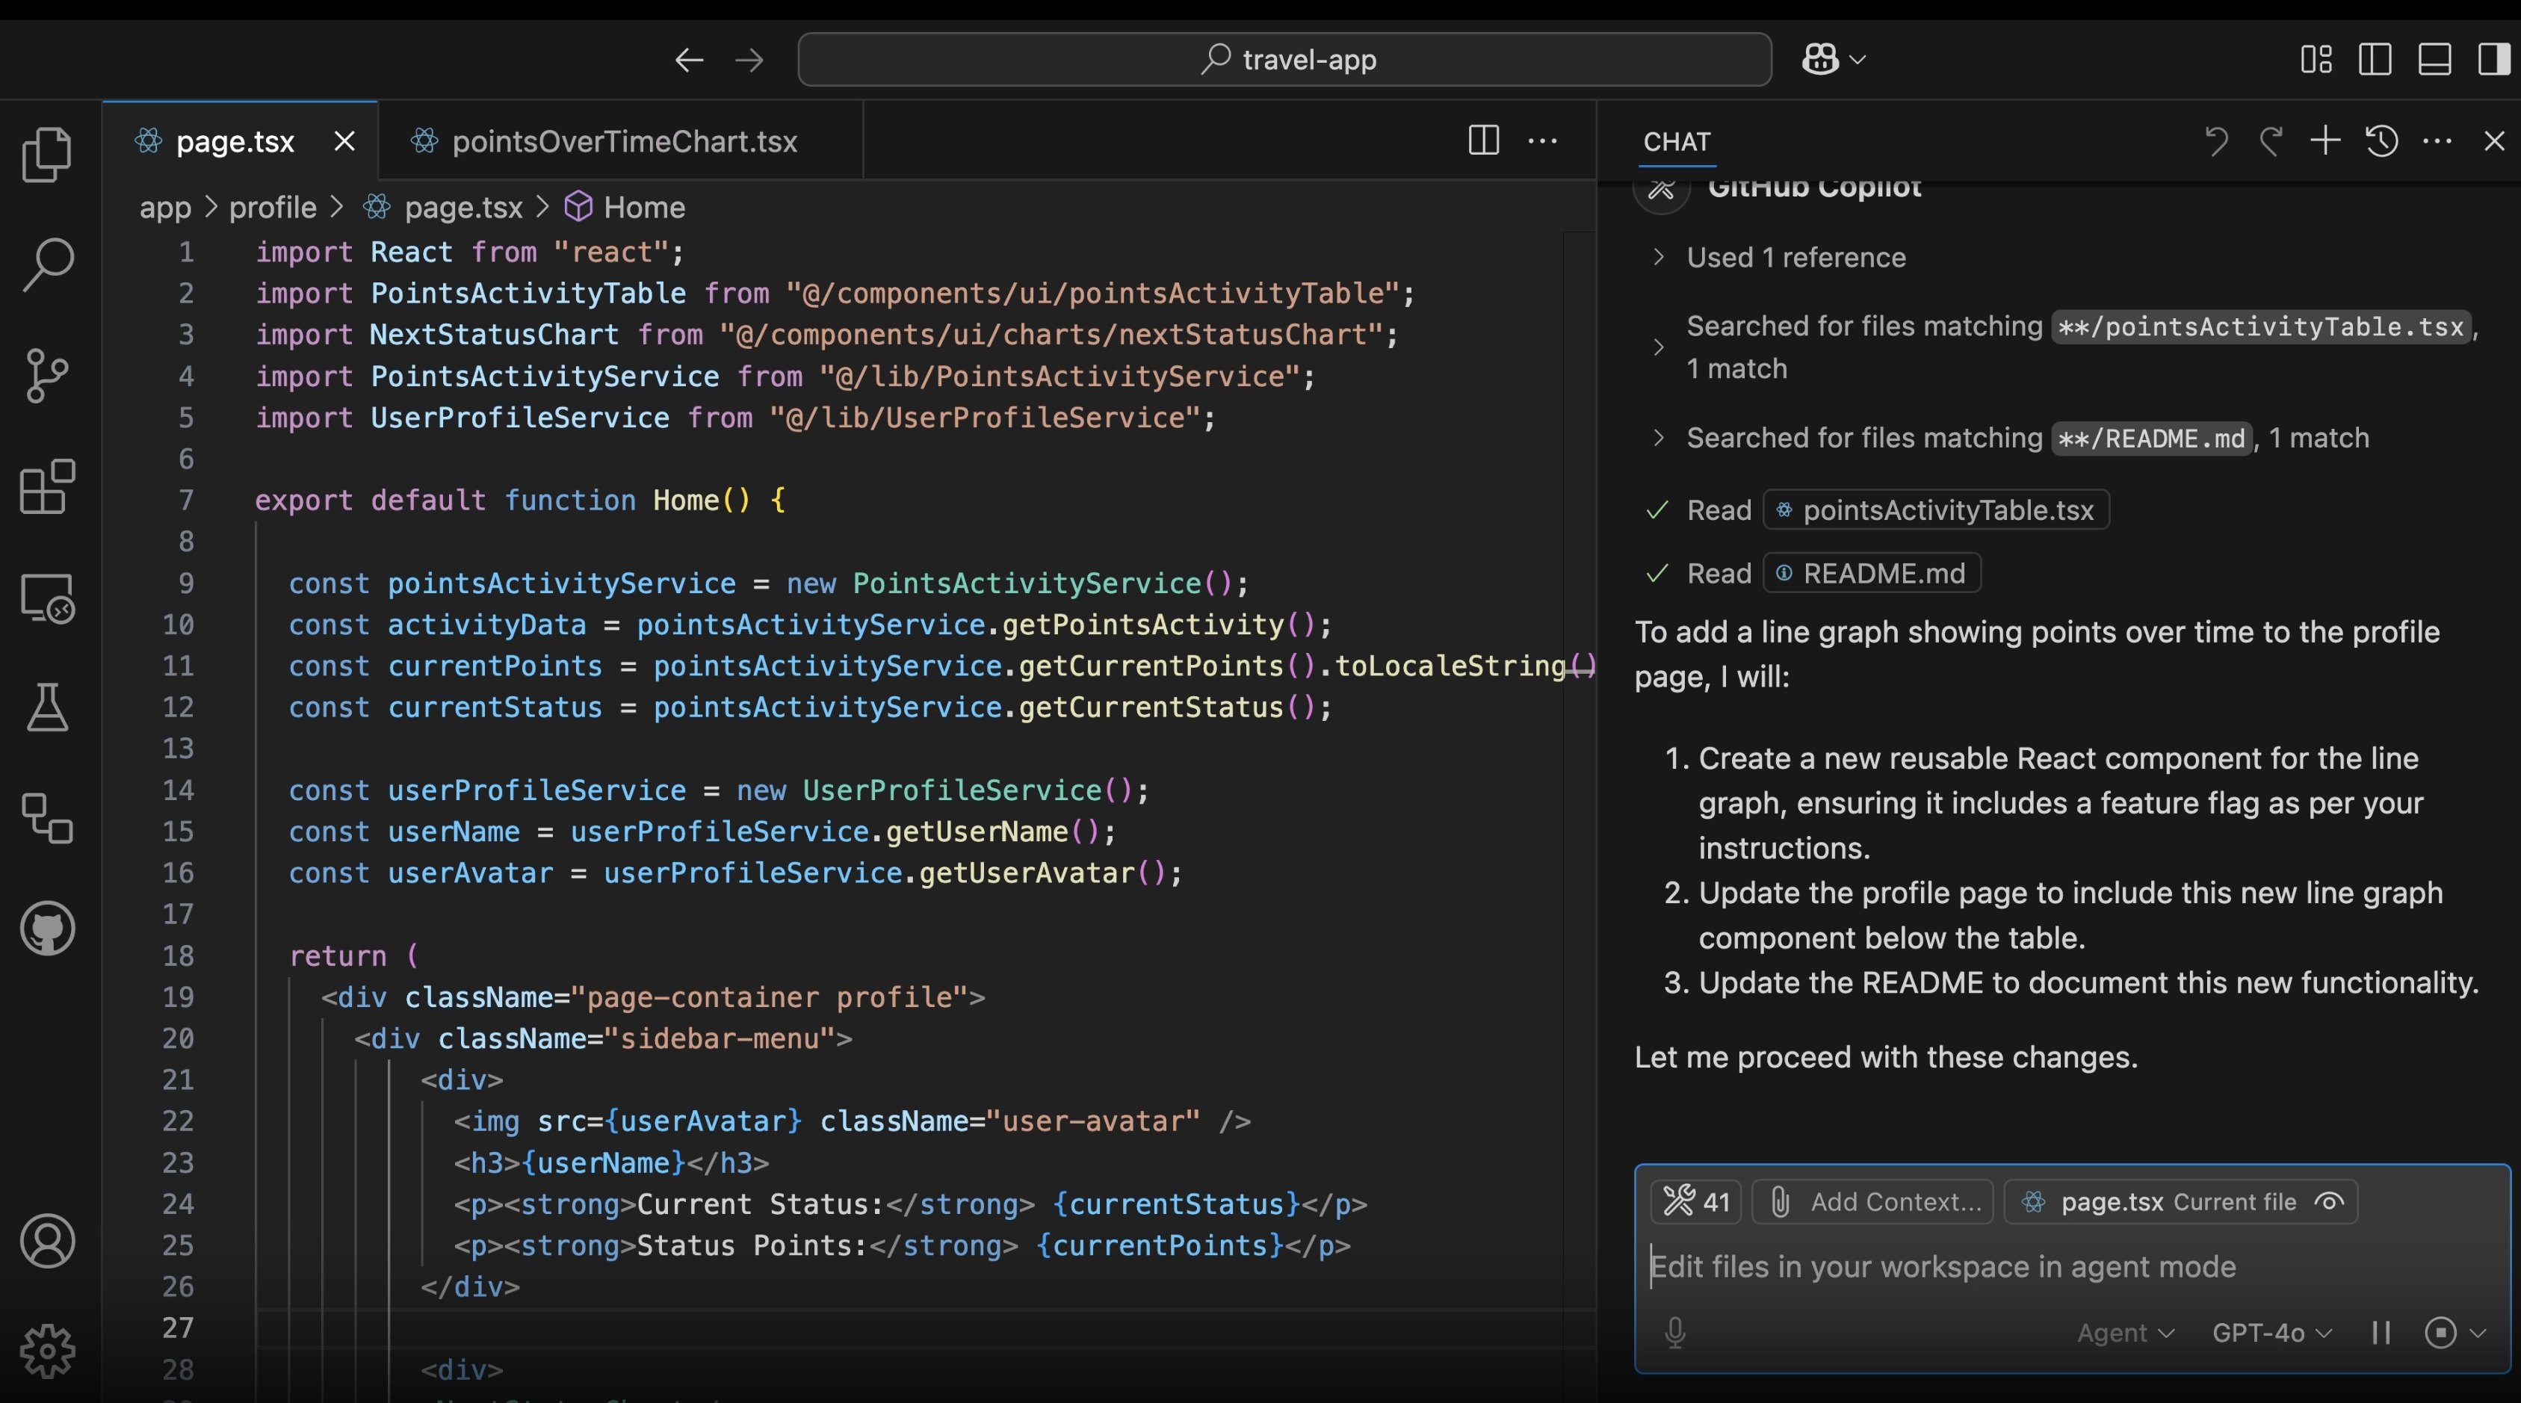Open the Source Control view
Image resolution: width=2521 pixels, height=1403 pixels.
point(47,376)
